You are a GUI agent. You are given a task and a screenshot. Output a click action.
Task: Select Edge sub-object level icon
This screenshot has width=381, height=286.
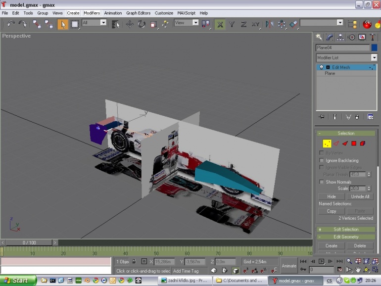(x=336, y=143)
